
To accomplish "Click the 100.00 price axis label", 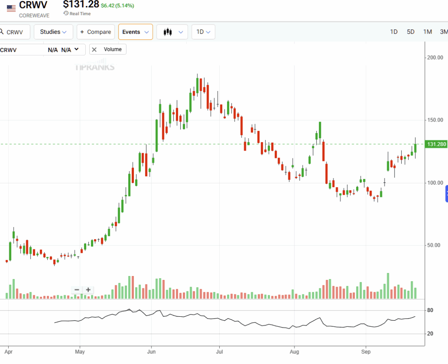I will (435, 182).
